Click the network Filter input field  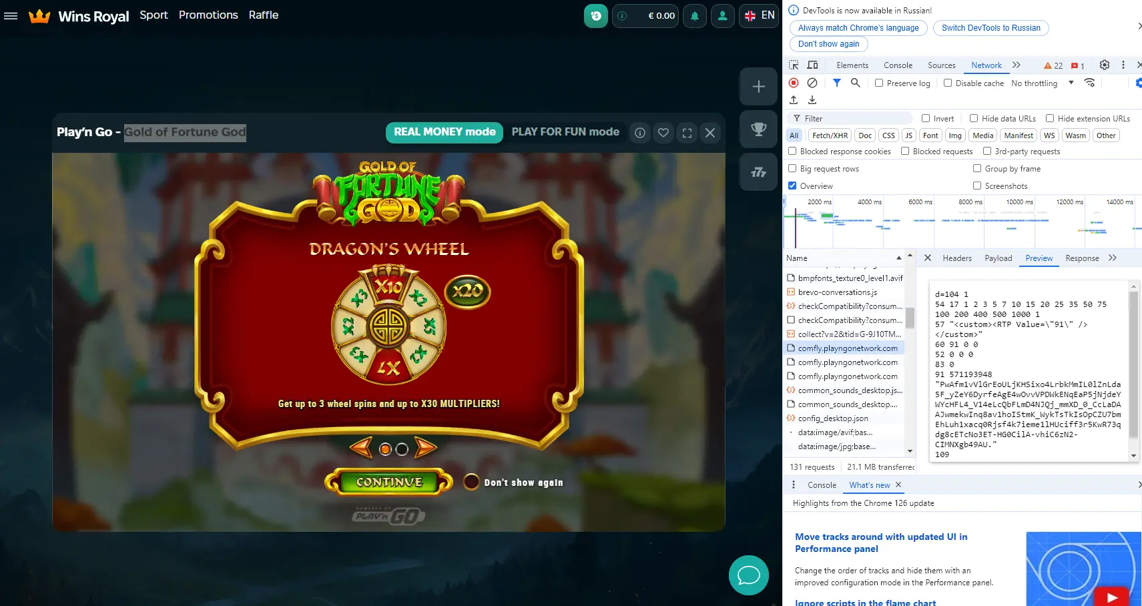coord(851,118)
